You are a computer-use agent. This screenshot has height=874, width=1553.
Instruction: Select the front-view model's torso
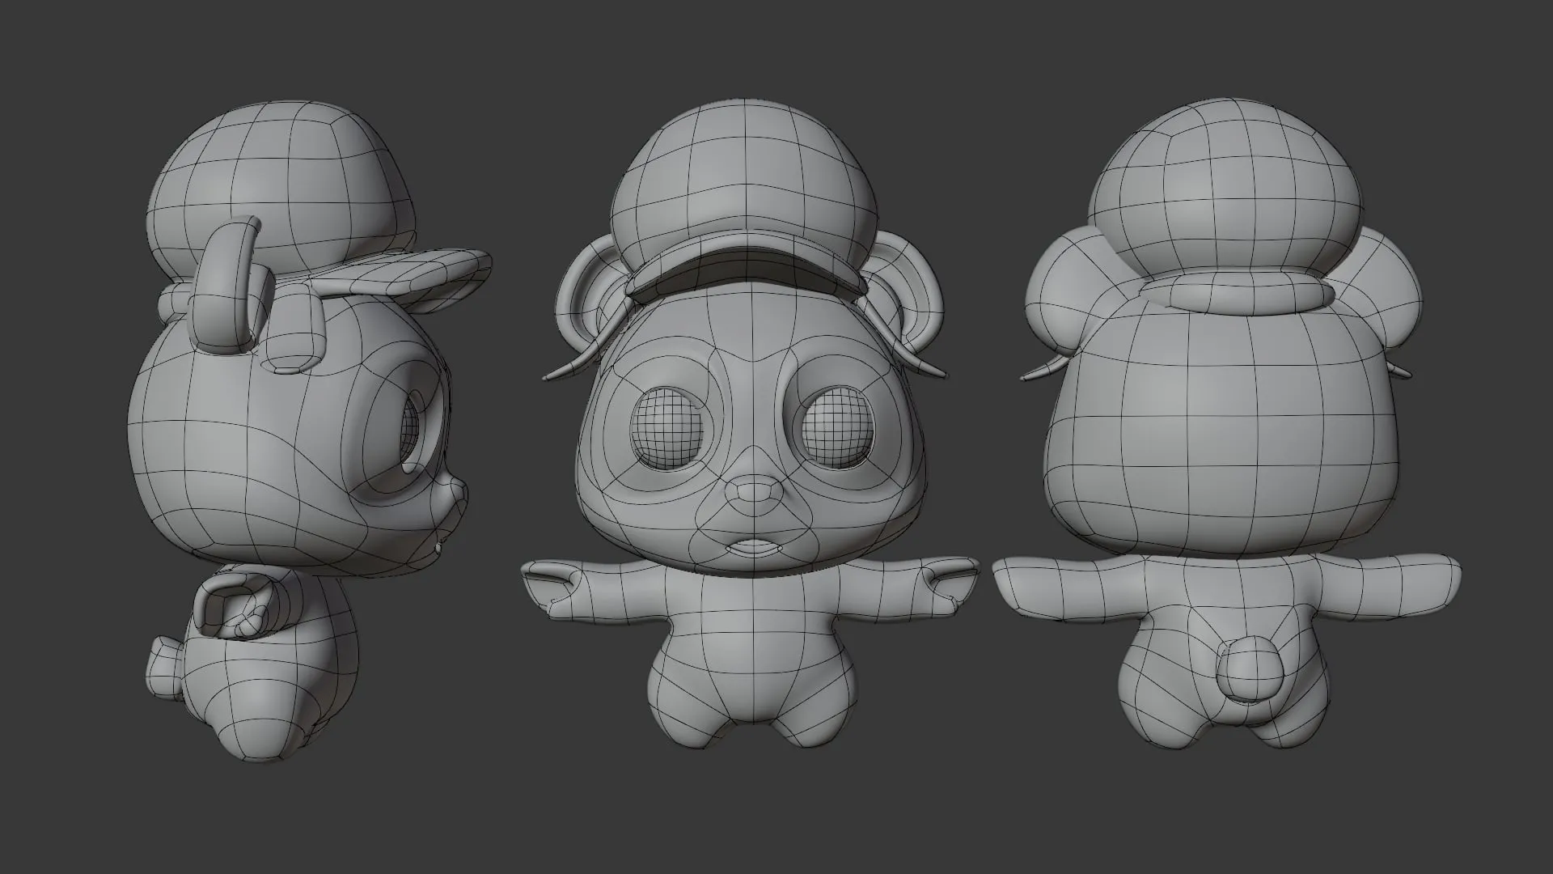753,655
